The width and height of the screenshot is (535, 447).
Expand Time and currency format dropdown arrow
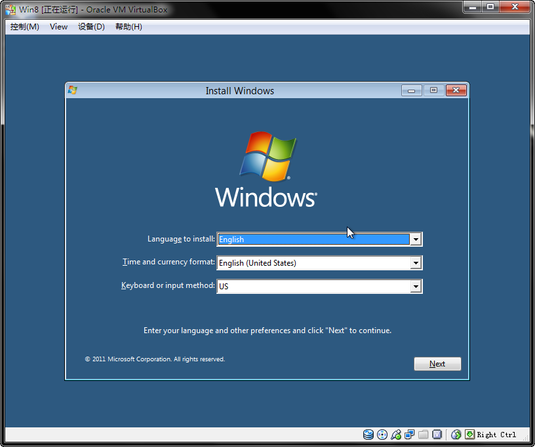tap(416, 262)
